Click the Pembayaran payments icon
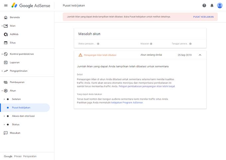 coord(6,82)
